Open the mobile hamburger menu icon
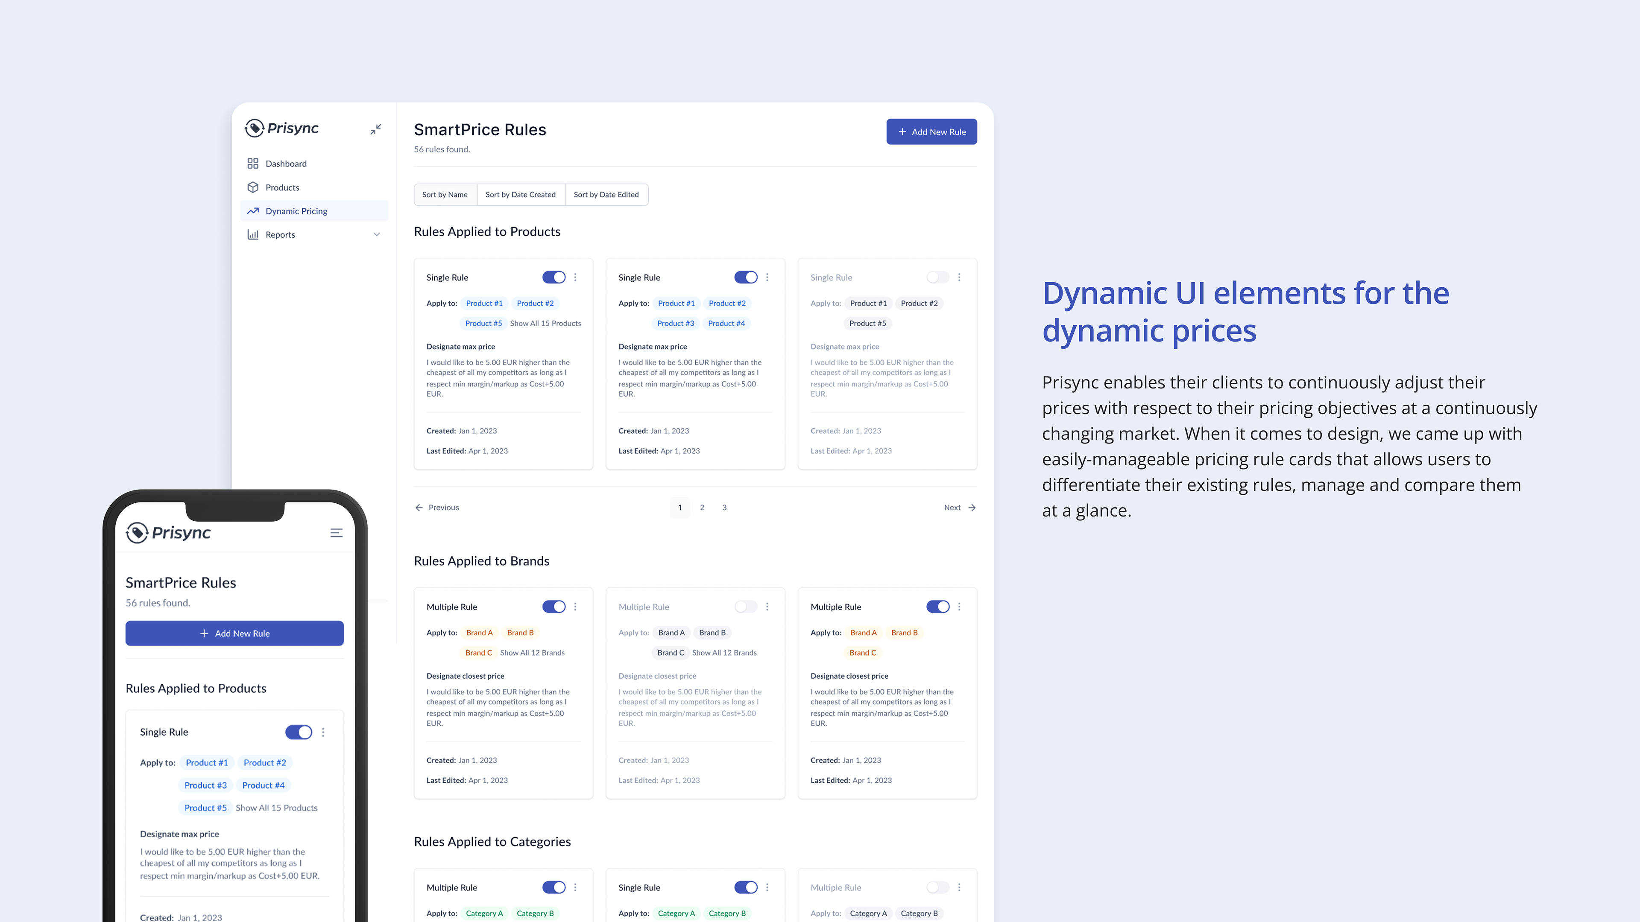 336,533
